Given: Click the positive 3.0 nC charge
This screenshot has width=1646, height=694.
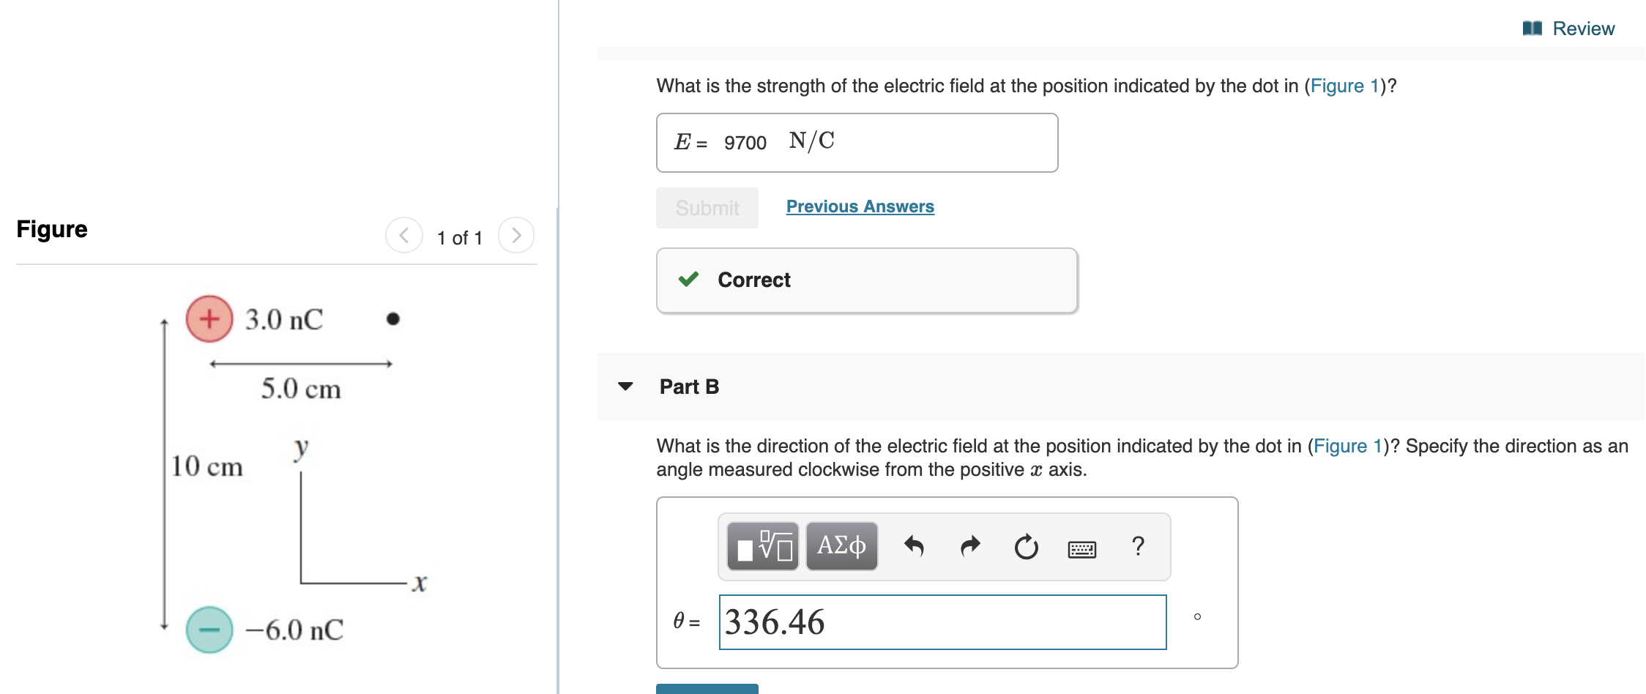Looking at the screenshot, I should click(x=209, y=319).
